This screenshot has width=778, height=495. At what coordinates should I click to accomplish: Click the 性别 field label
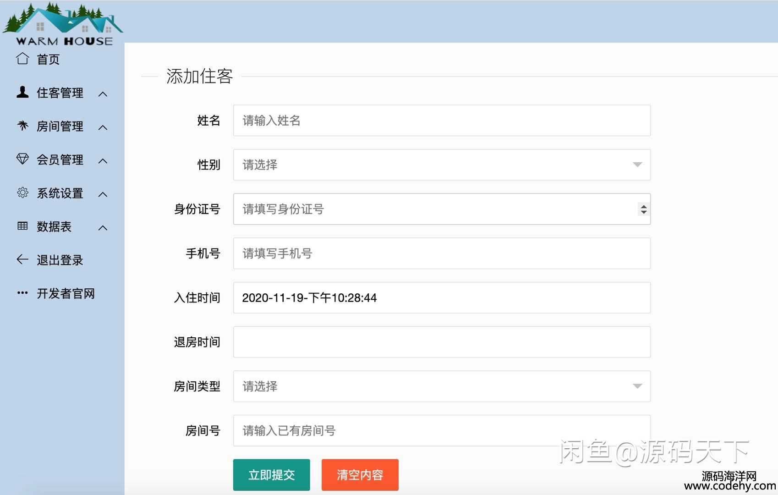(x=208, y=165)
